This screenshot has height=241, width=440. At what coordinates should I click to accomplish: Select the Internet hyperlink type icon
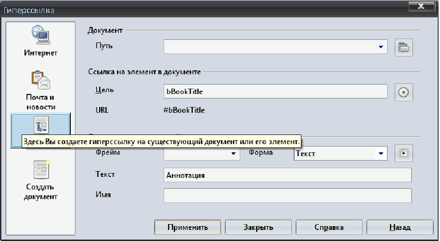click(40, 40)
